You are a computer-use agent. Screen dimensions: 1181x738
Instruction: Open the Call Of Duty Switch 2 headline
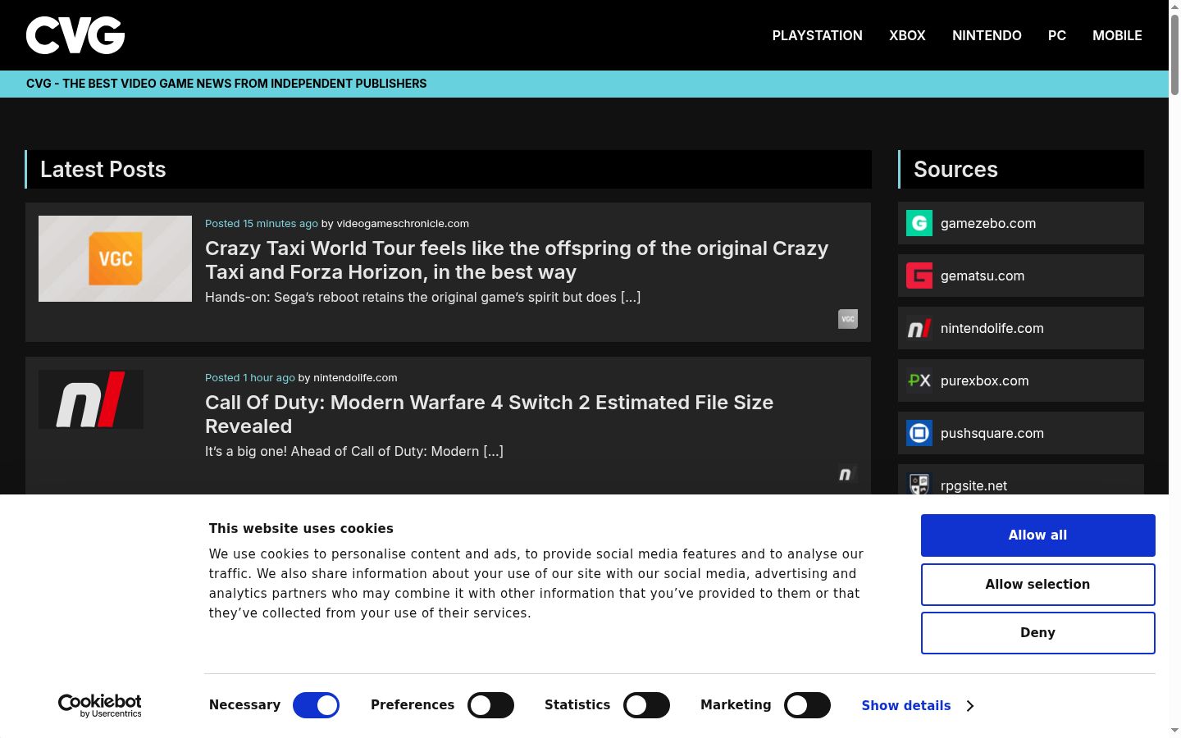[489, 414]
